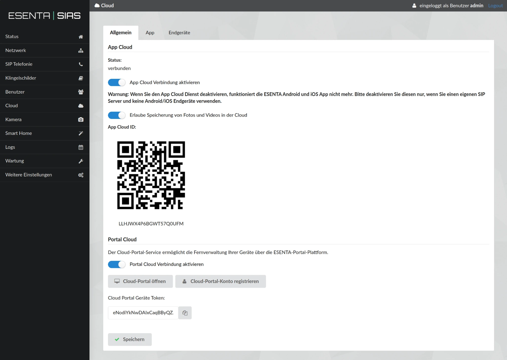Open the Netzwerk menu entry
The image size is (507, 360).
point(45,50)
